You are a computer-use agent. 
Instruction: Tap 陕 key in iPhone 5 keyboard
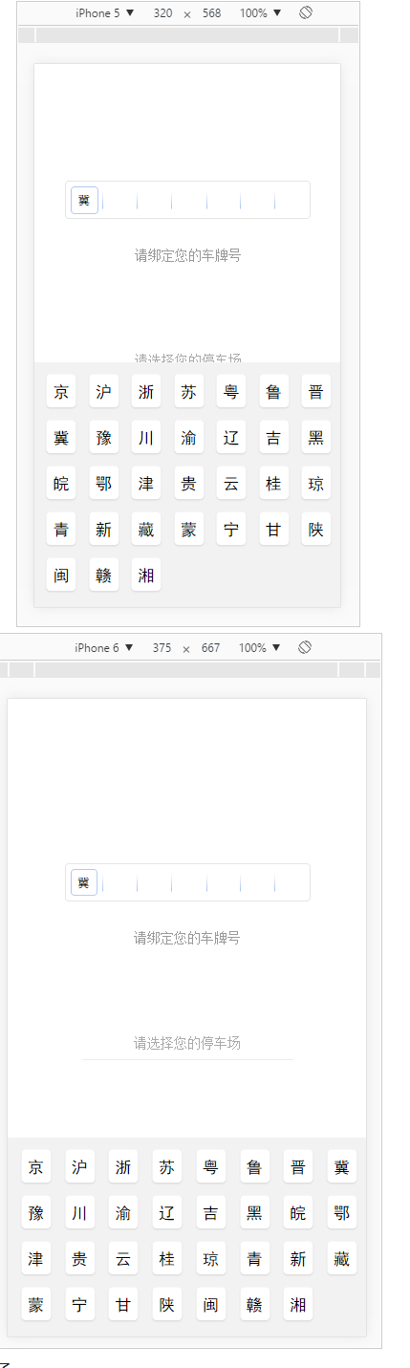tap(316, 529)
